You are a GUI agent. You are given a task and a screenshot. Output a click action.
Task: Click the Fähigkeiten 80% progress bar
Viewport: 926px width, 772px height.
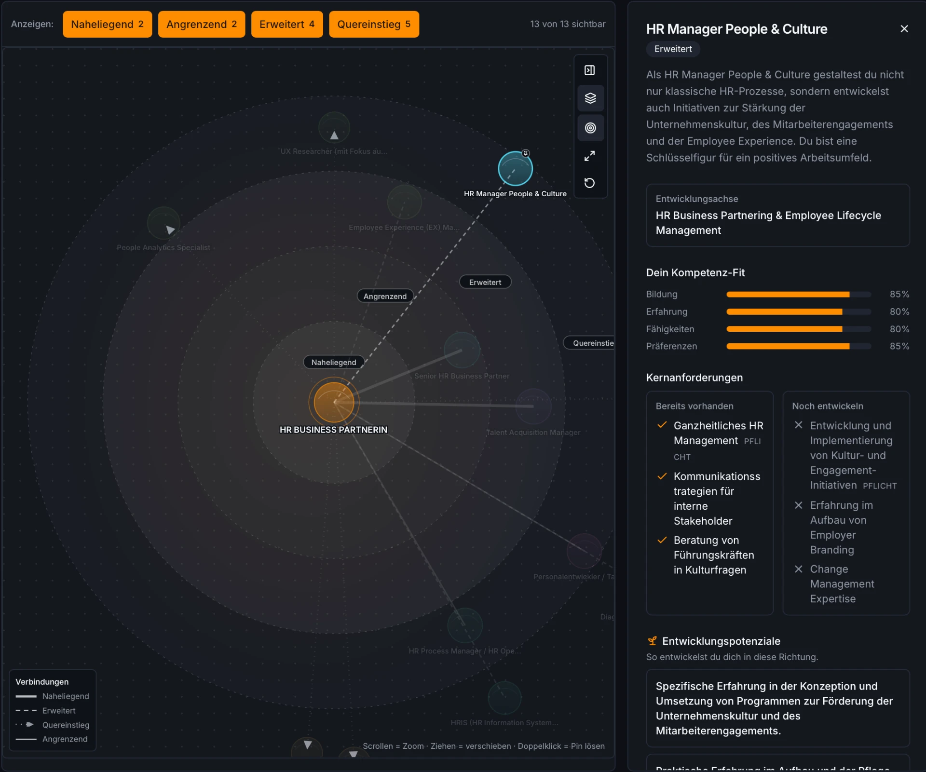tap(799, 329)
